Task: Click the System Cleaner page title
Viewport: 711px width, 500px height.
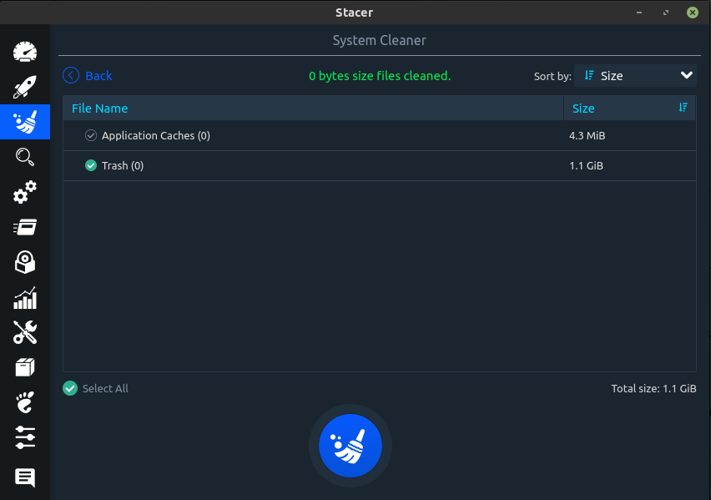Action: point(379,40)
